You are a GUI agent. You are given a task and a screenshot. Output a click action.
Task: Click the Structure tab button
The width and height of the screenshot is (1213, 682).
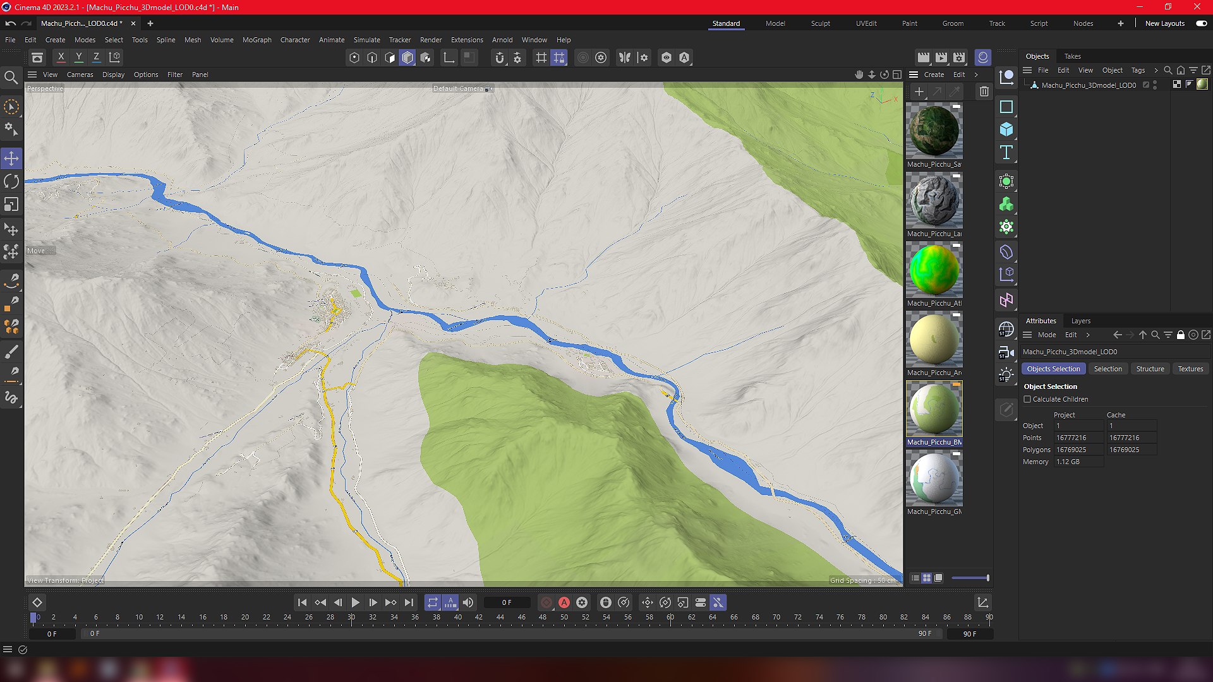[x=1150, y=369]
